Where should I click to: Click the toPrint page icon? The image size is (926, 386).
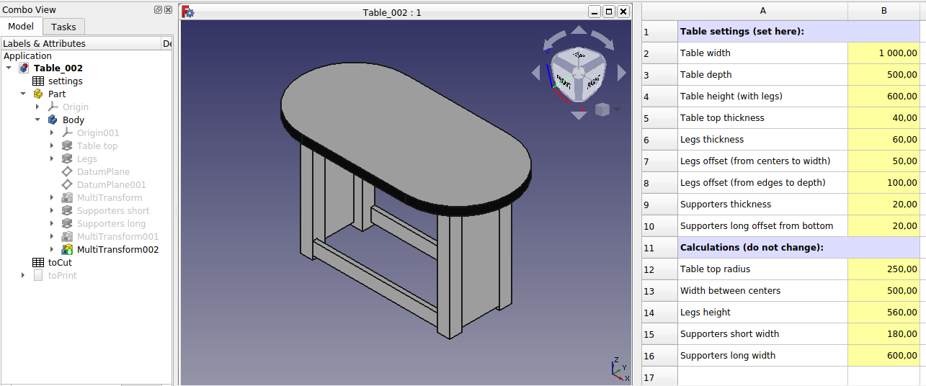[x=38, y=276]
